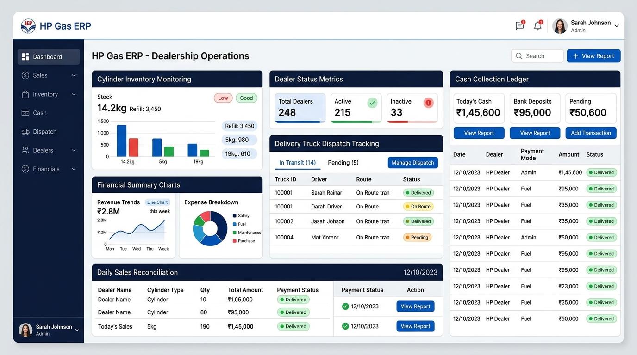637x355 pixels.
Task: Switch to In Transit (14) tab
Action: 297,163
